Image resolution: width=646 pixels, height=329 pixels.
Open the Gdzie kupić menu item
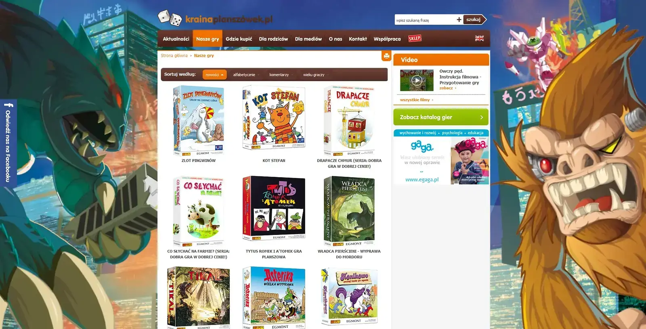coord(239,39)
